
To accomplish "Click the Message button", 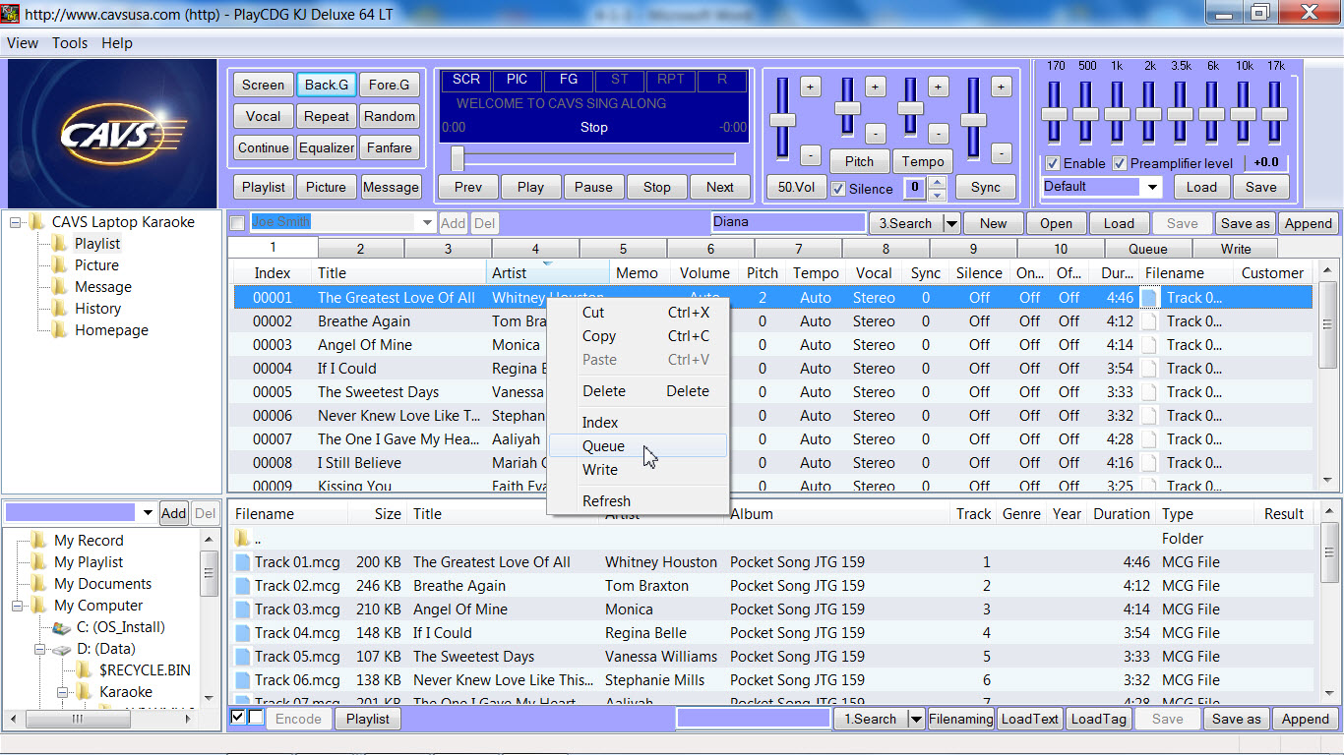I will 391,187.
